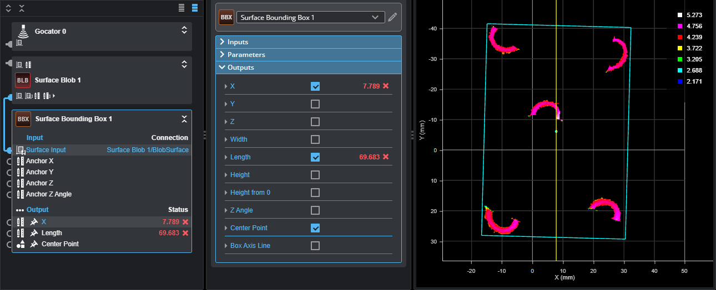Screen dimensions: 716x290
Task: Expand the Z Angle output settings triangle
Action: [226, 210]
